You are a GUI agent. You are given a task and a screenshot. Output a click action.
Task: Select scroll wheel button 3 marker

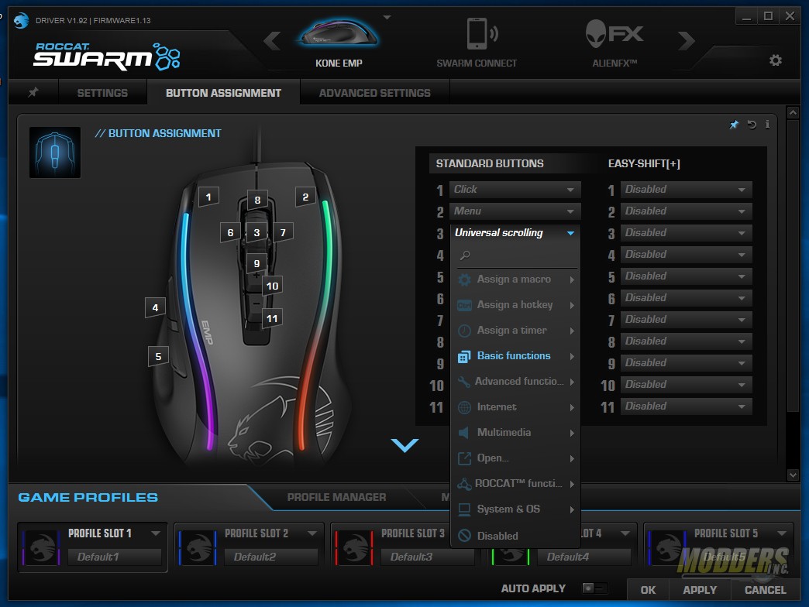(x=256, y=232)
